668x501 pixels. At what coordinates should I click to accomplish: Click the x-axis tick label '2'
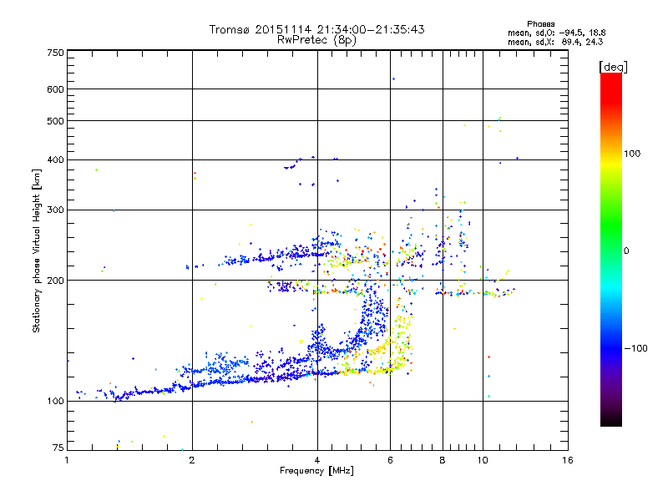click(x=192, y=460)
